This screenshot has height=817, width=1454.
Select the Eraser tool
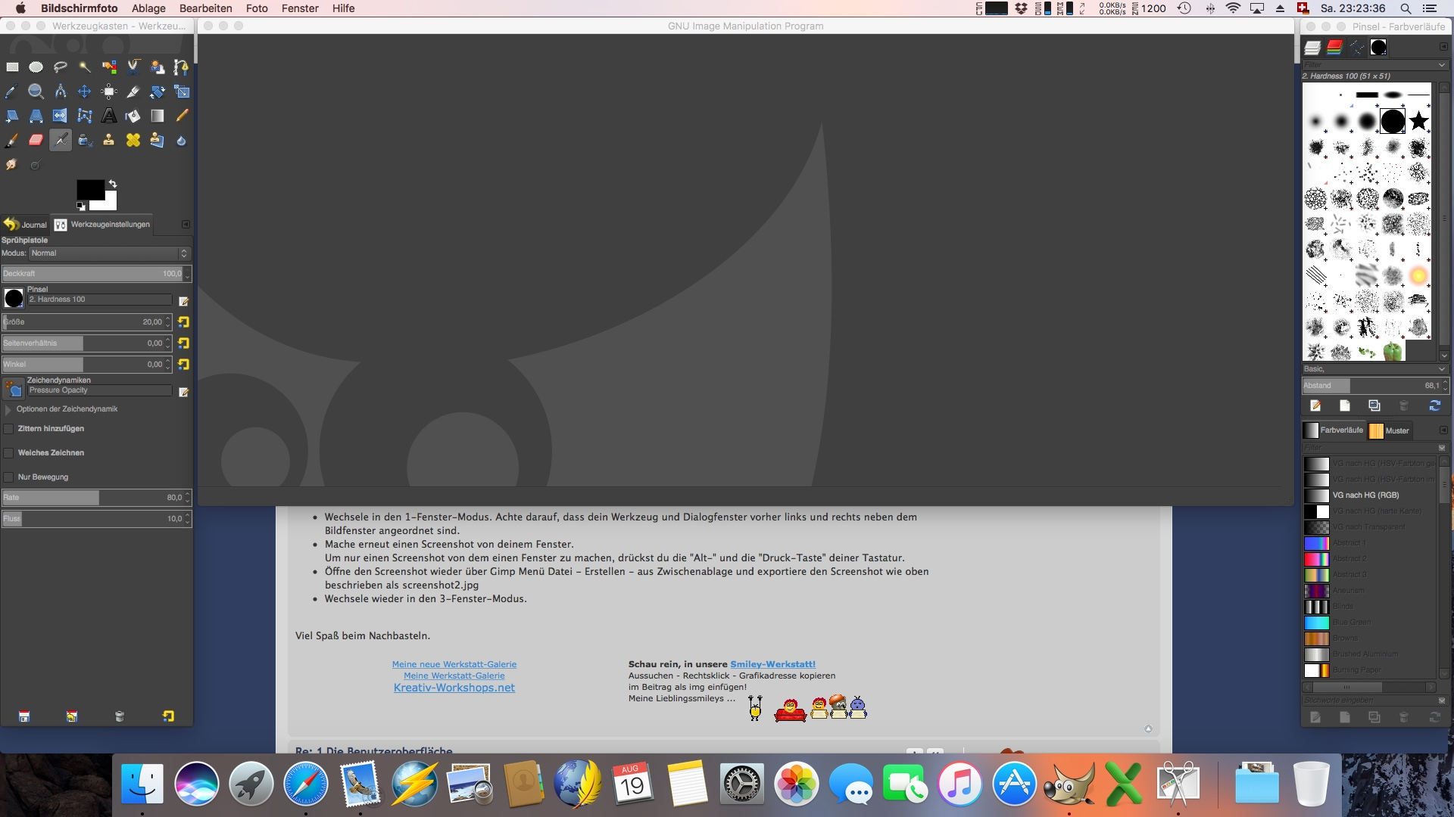[36, 140]
